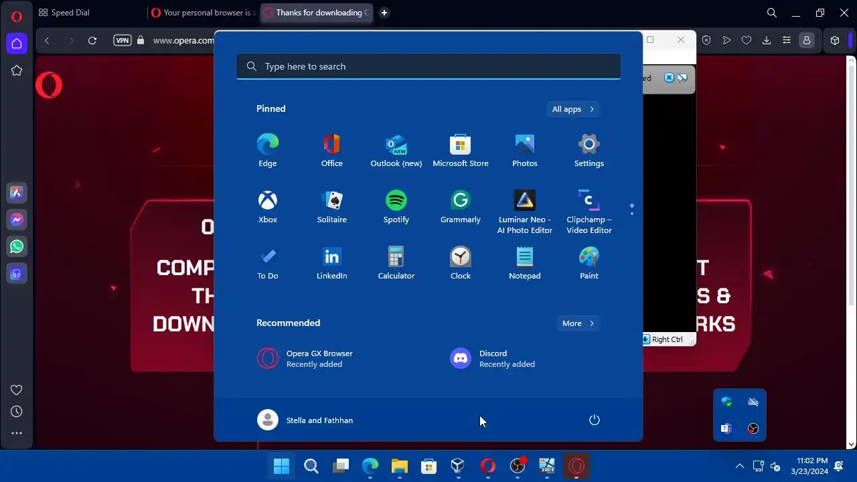Open VirtualBox from the taskbar
Image resolution: width=857 pixels, height=482 pixels.
point(458,466)
